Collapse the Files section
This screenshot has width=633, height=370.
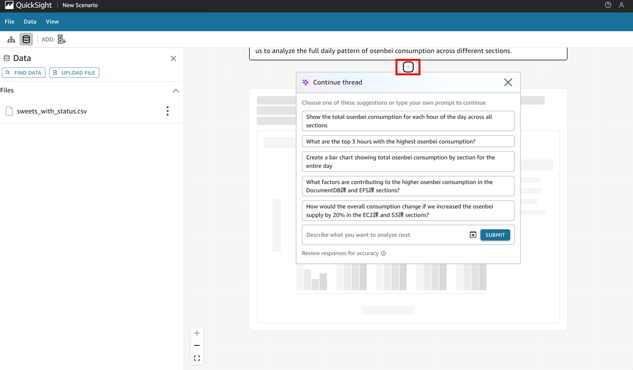[176, 90]
